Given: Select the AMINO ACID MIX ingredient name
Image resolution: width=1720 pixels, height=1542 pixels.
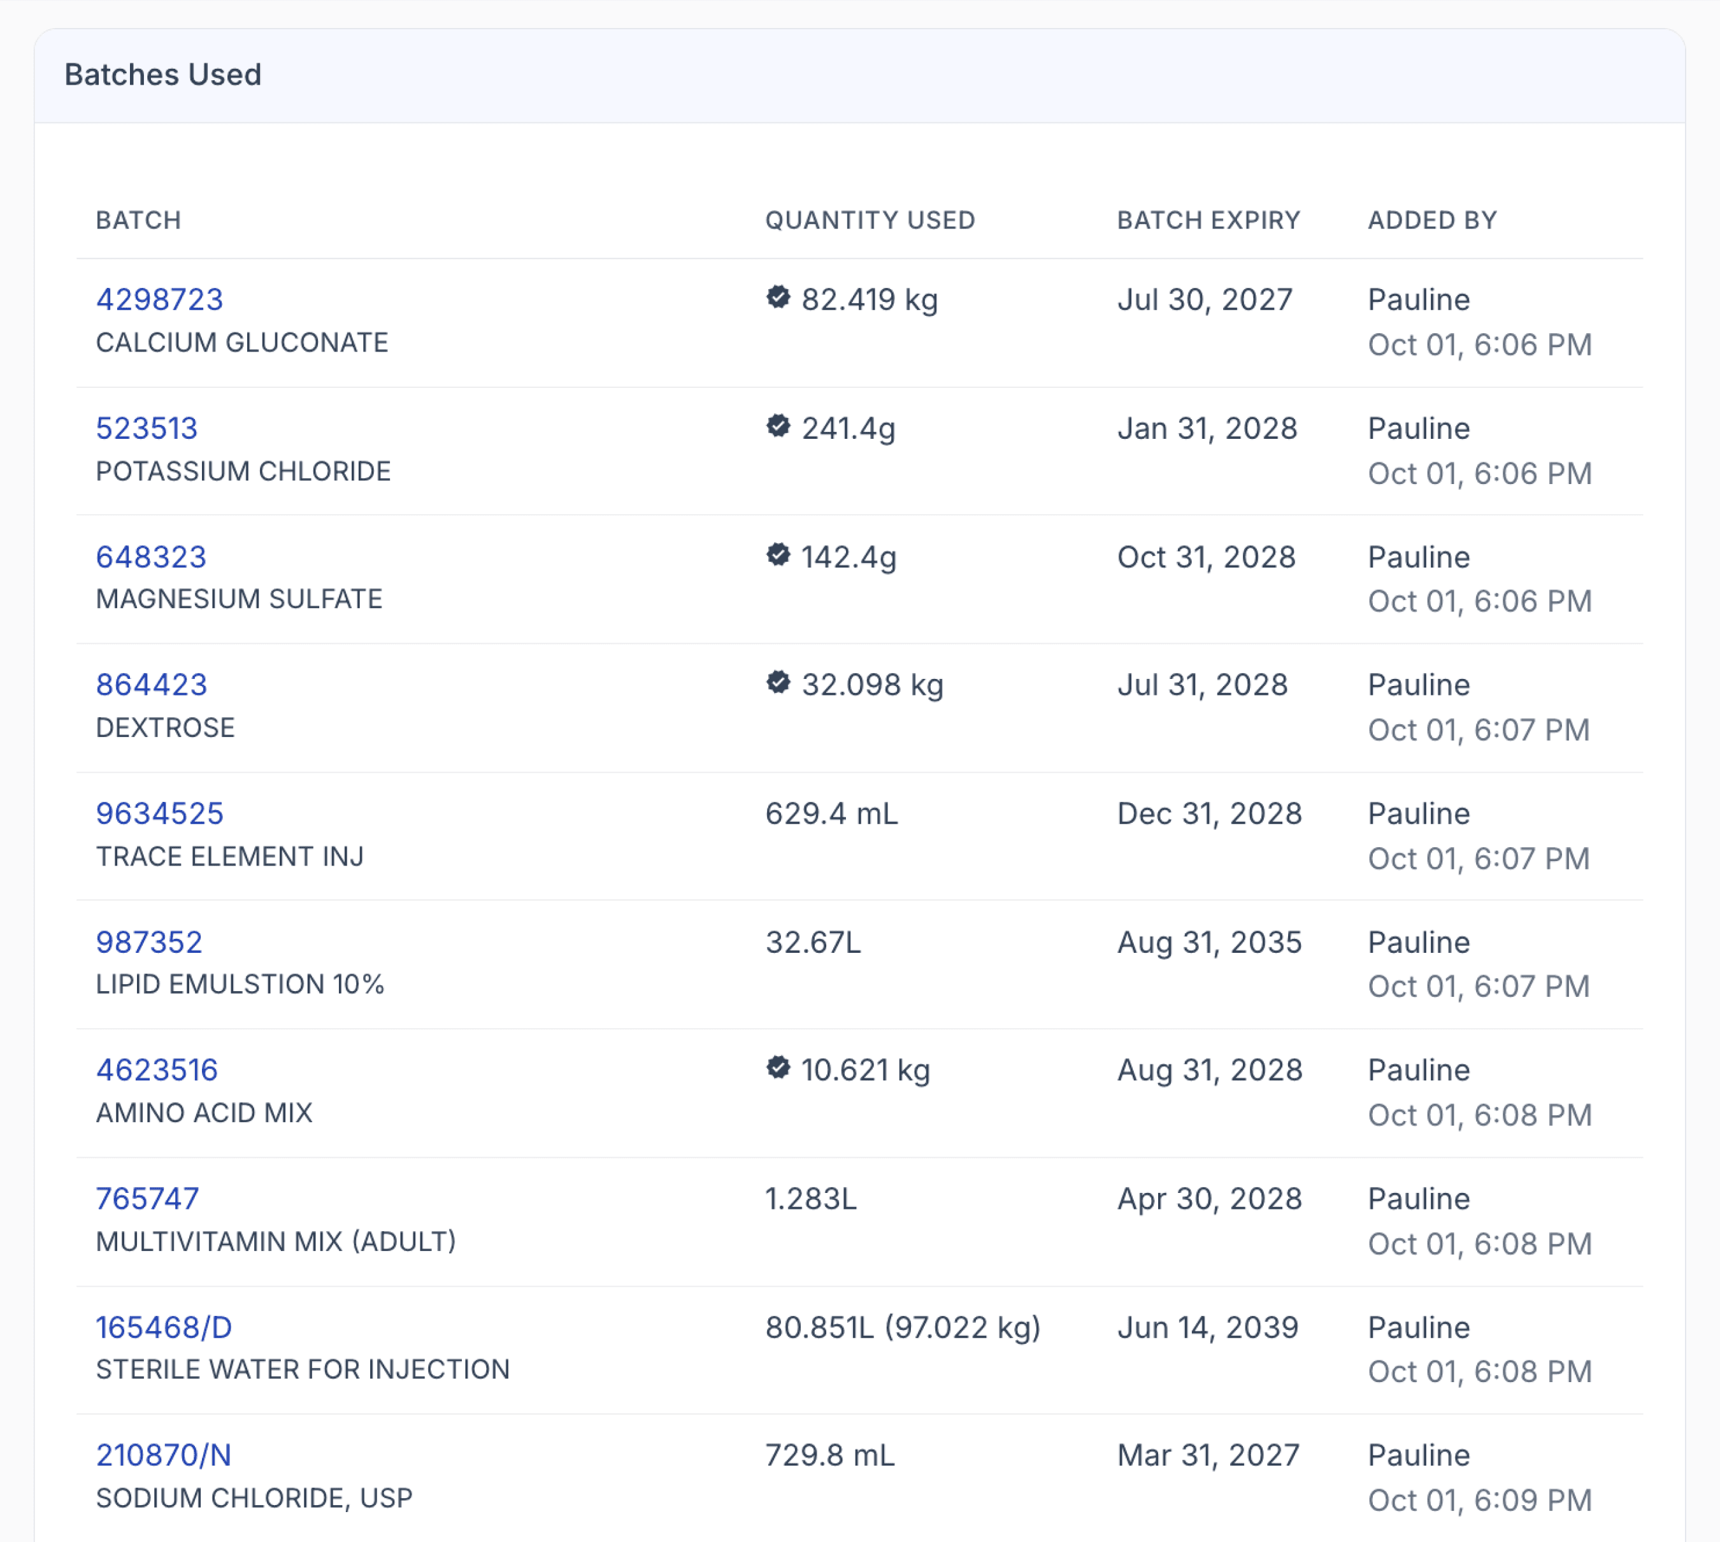Looking at the screenshot, I should click(x=204, y=1113).
